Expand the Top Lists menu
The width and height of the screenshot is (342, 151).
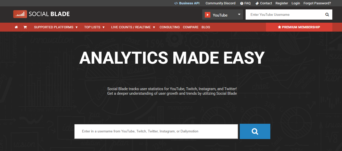point(94,27)
